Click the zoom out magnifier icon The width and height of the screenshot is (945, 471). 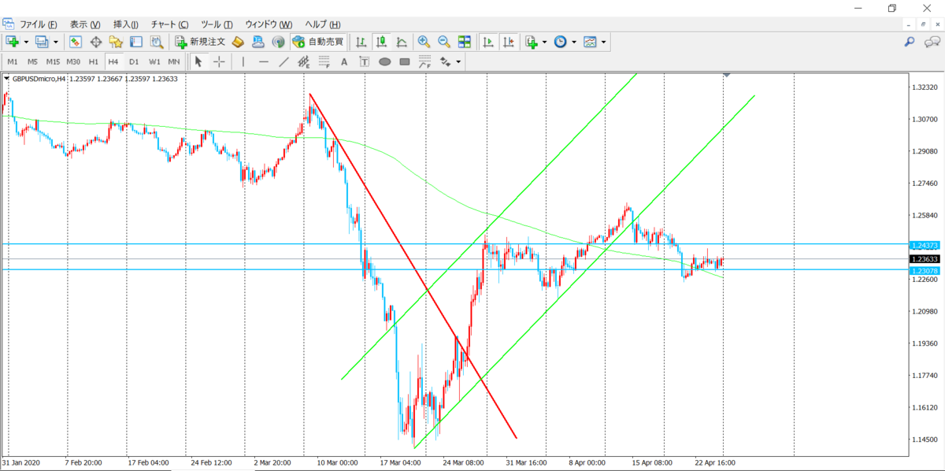coord(444,42)
